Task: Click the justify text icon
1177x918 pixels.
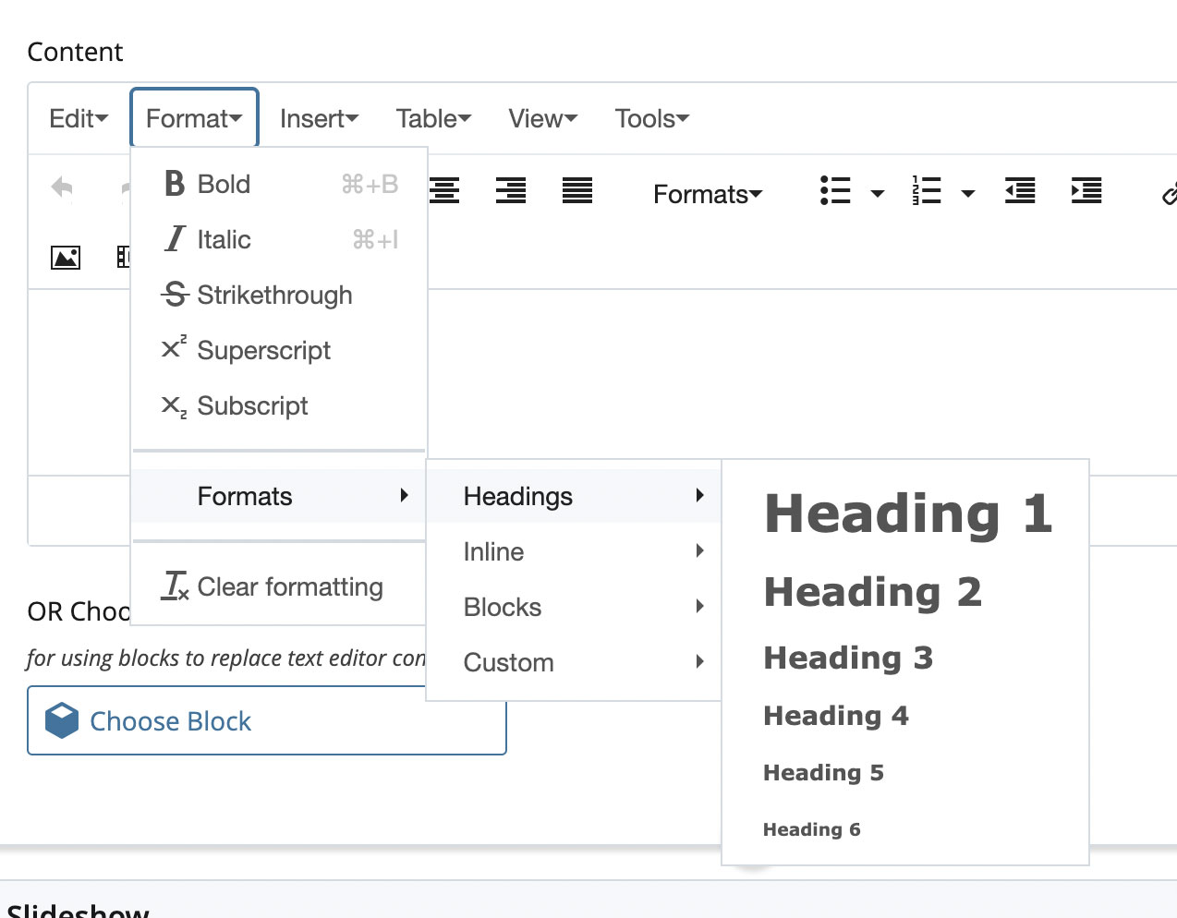Action: pyautogui.click(x=577, y=191)
